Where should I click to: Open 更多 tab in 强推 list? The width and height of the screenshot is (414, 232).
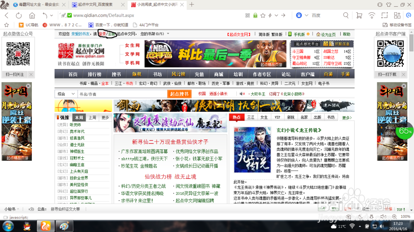pos(105,118)
